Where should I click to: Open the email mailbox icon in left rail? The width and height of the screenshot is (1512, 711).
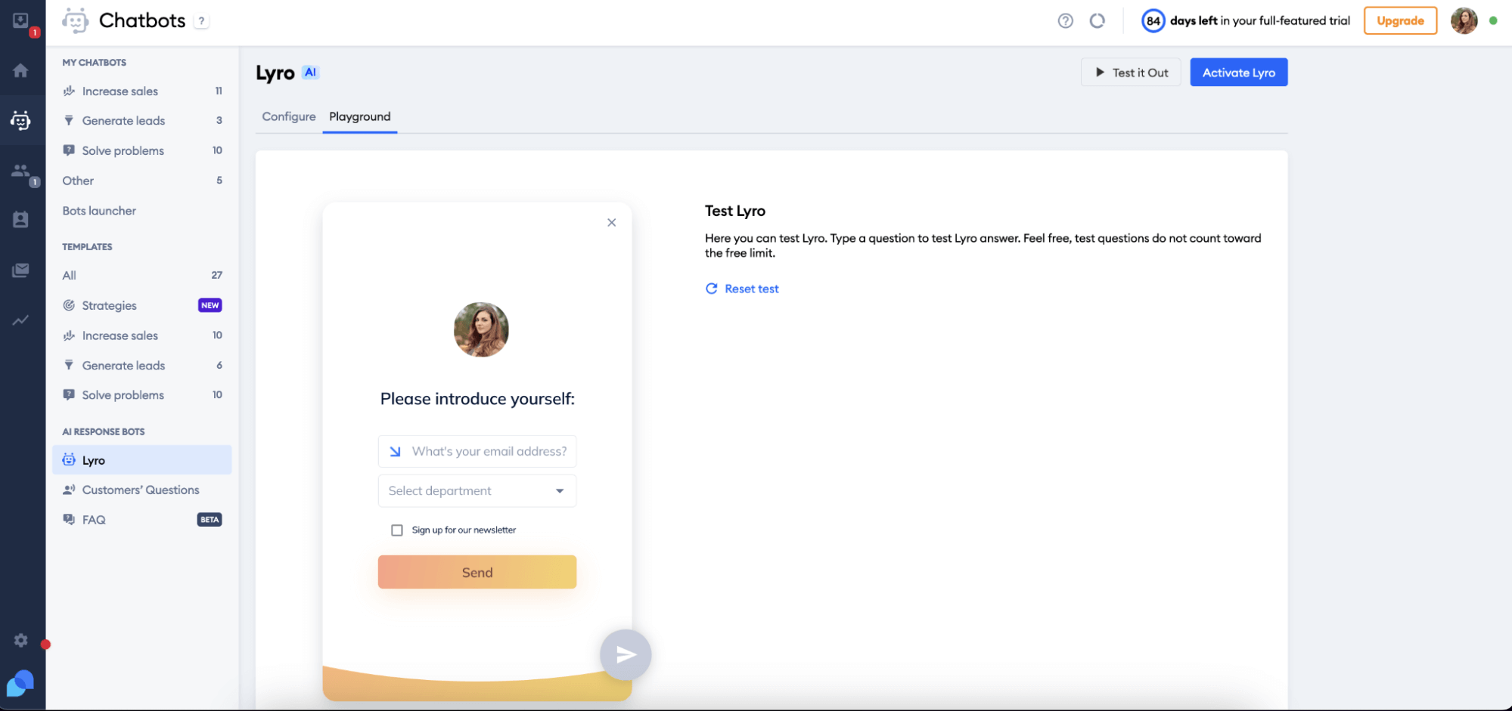click(x=20, y=270)
